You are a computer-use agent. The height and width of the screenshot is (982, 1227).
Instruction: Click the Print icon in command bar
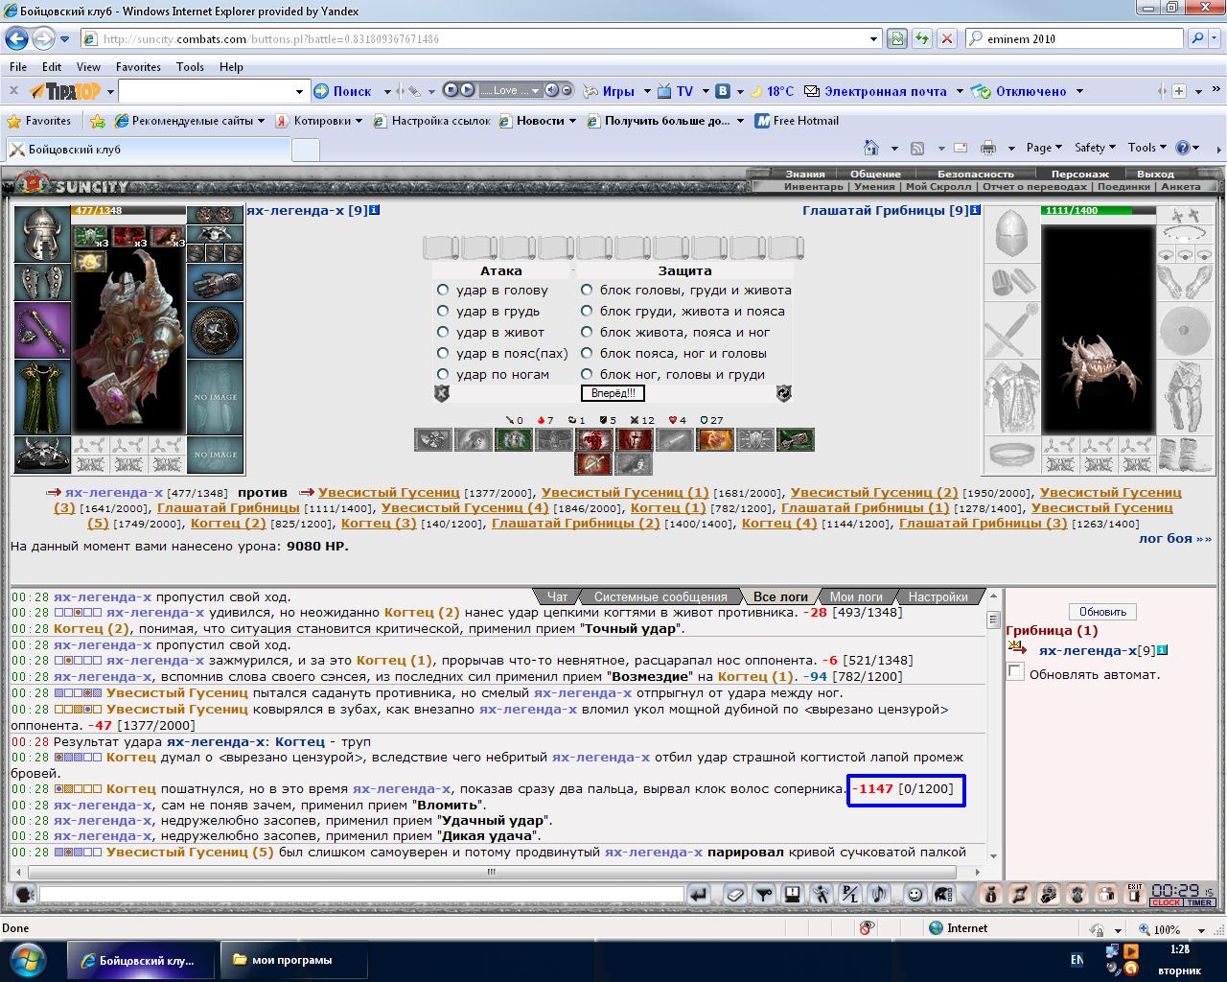pos(988,148)
